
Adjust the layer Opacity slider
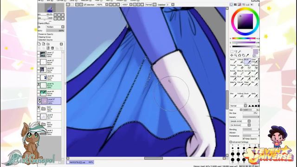pos(55,31)
